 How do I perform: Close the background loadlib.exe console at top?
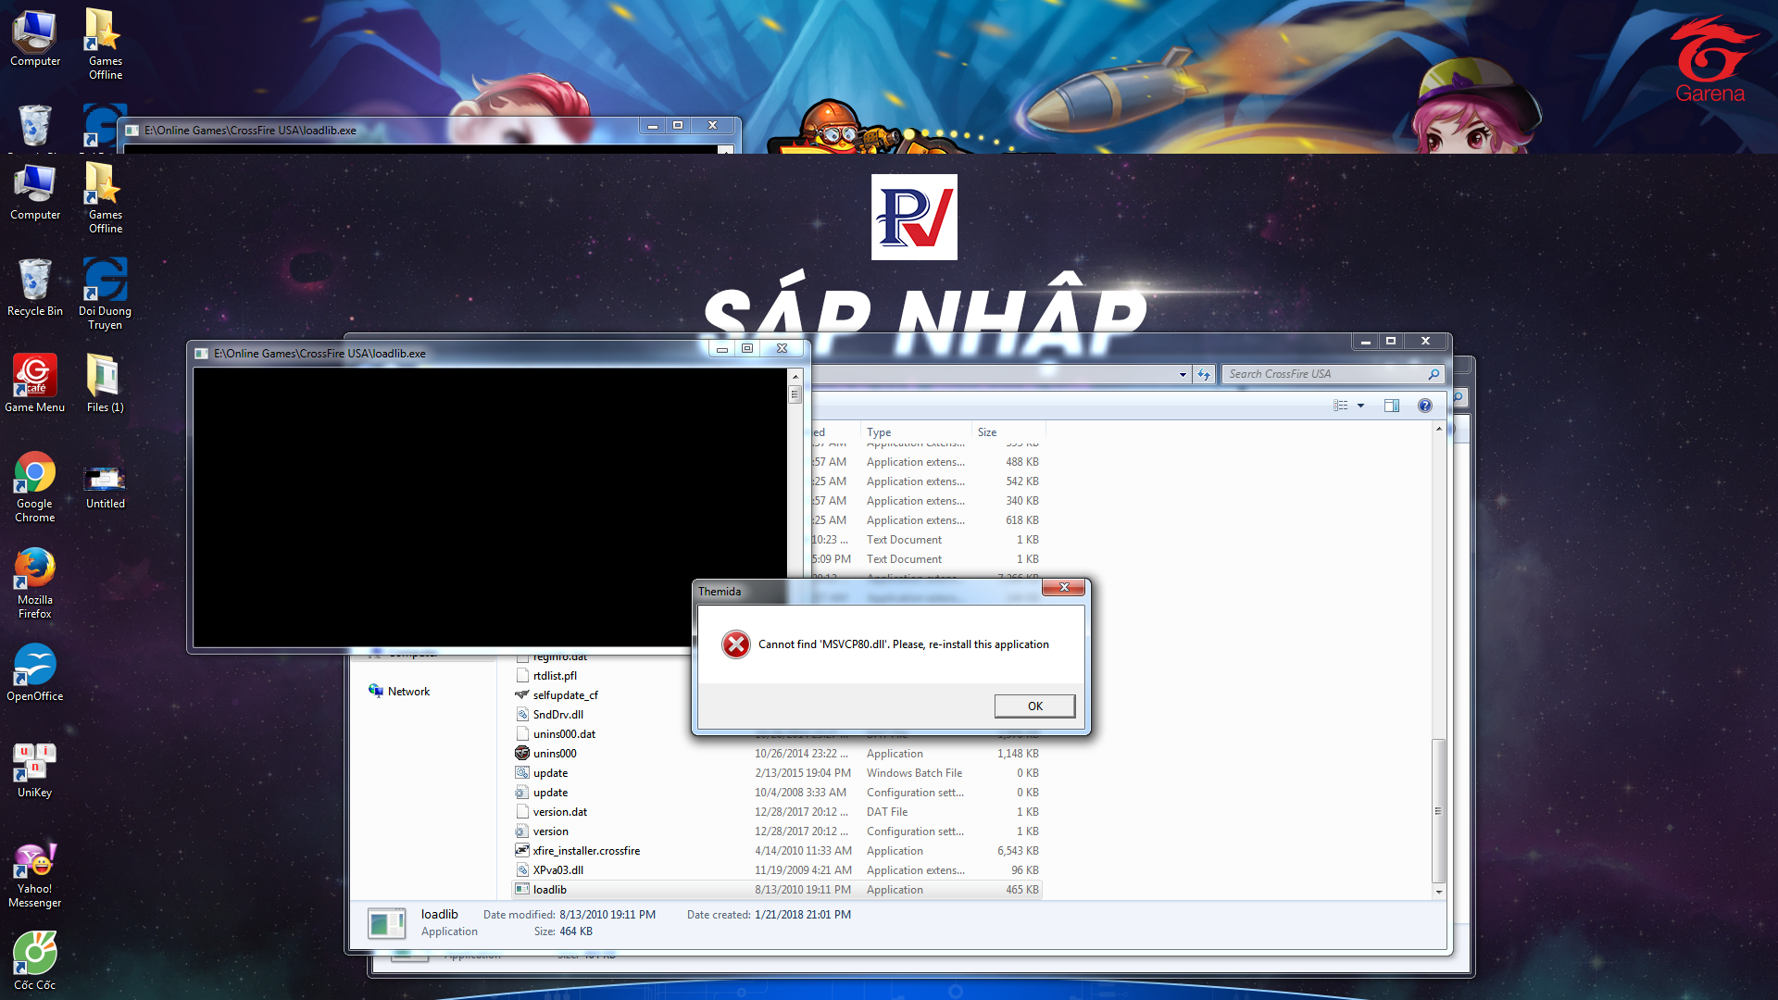tap(712, 125)
